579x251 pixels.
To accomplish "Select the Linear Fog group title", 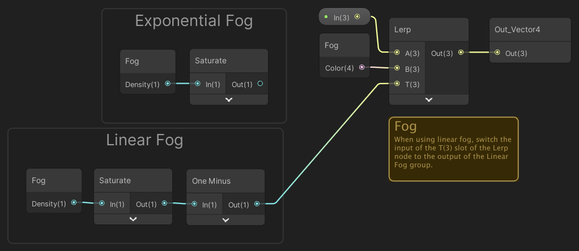I will click(144, 140).
